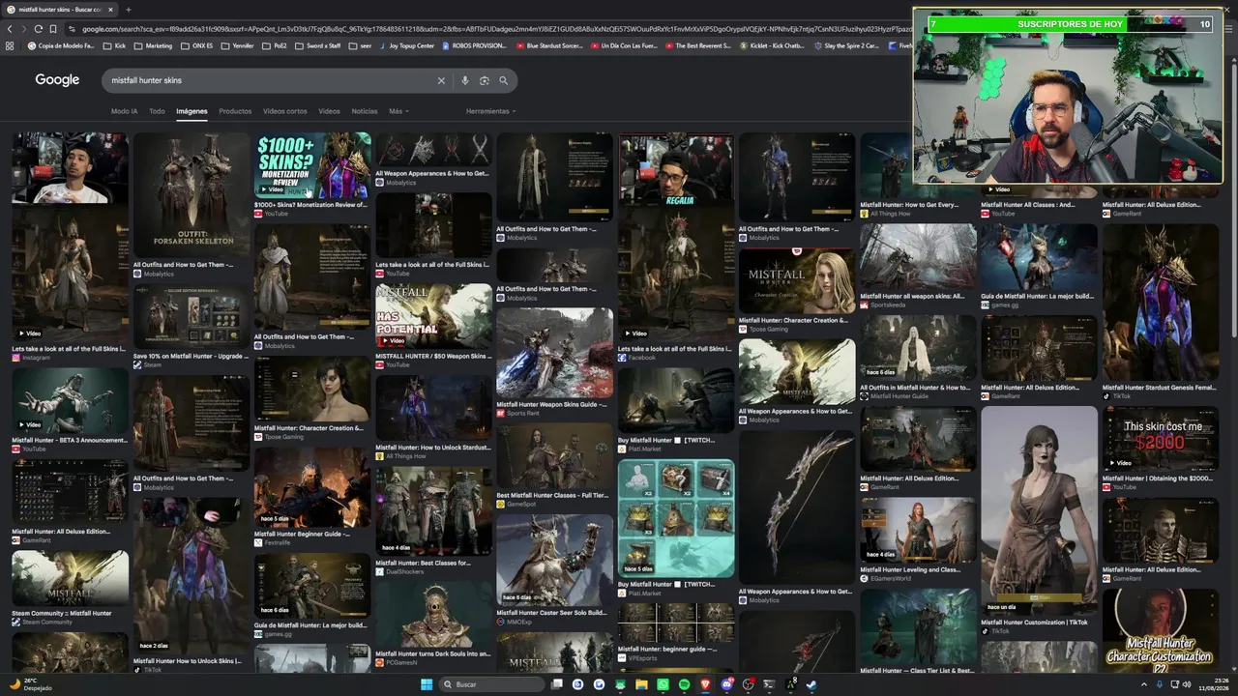1238x696 pixels.
Task: Open Google Lens image search
Action: [x=485, y=81]
